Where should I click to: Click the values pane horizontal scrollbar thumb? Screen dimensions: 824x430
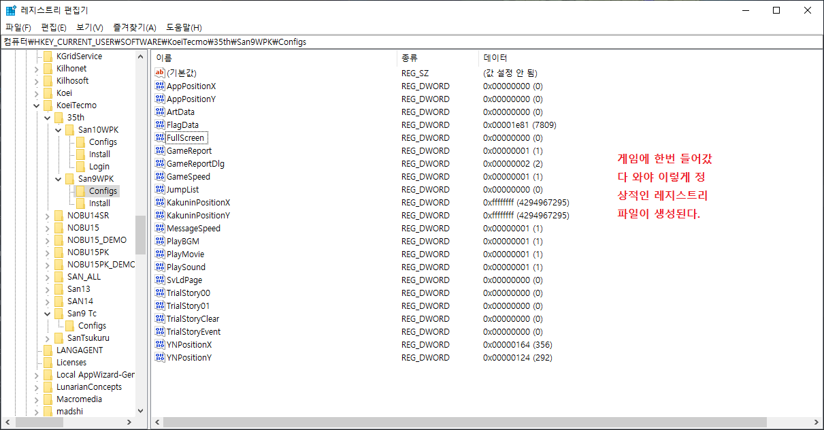pos(464,423)
